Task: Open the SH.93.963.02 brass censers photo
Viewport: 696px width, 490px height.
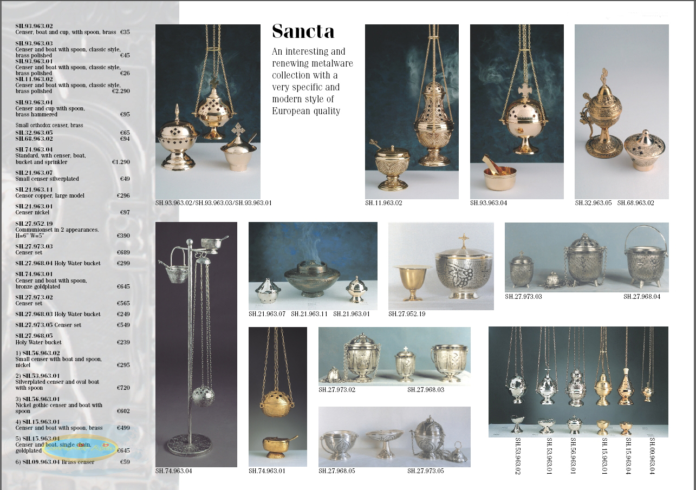Action: pos(207,112)
